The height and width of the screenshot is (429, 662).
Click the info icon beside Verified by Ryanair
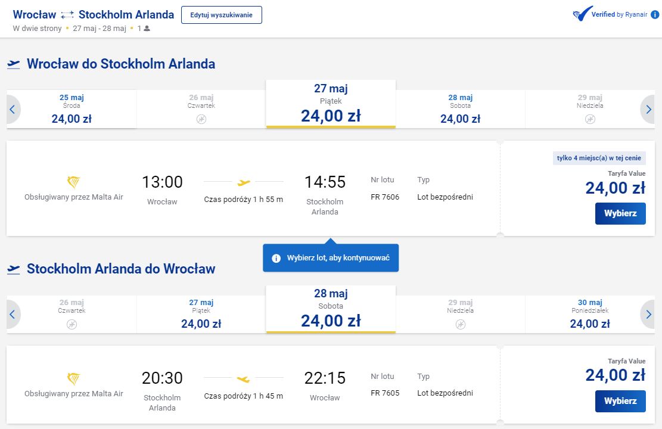(655, 15)
